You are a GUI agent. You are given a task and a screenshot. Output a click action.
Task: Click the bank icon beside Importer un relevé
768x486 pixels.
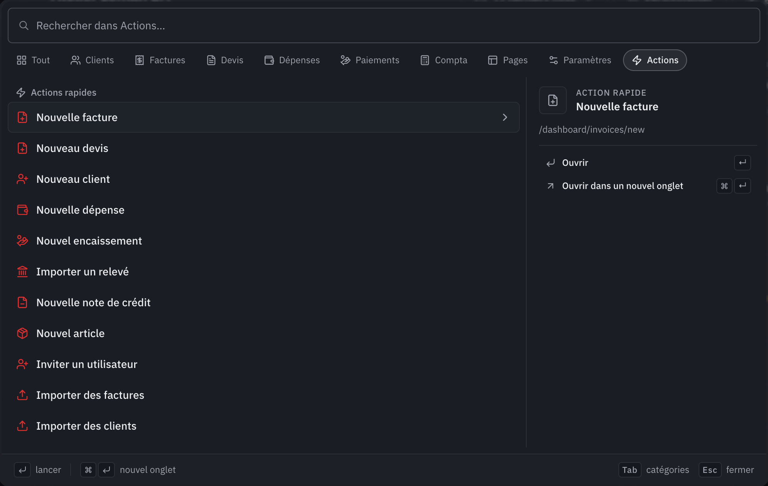(22, 272)
